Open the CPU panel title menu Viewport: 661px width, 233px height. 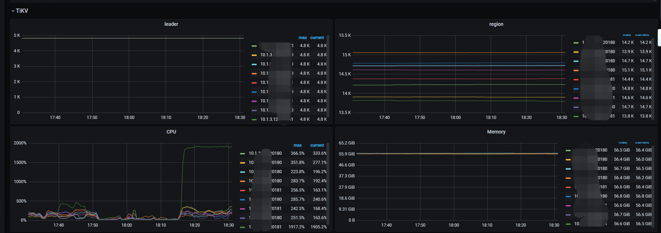171,132
